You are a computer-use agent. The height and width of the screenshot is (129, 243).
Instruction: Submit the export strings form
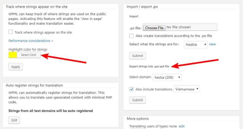138,100
